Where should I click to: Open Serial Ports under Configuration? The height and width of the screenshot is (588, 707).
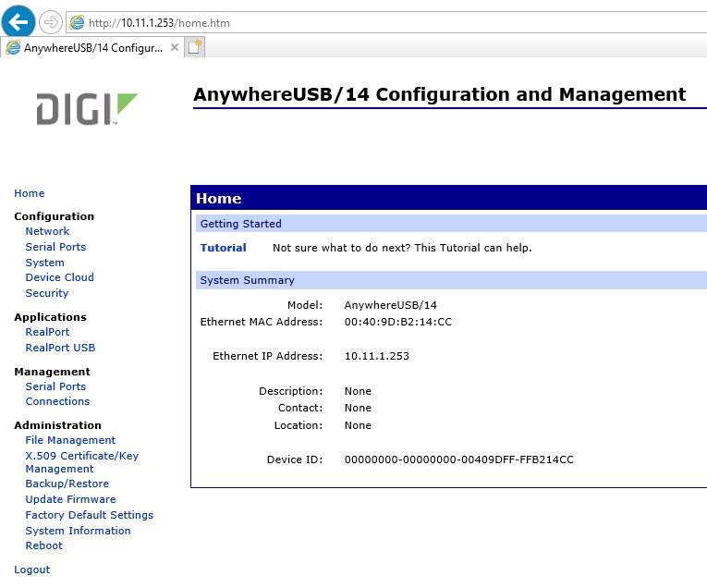point(55,247)
